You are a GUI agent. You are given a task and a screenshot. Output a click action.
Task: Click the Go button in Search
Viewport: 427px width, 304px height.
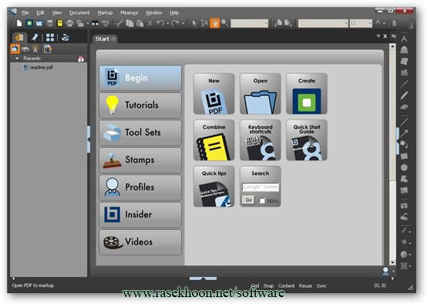[248, 200]
